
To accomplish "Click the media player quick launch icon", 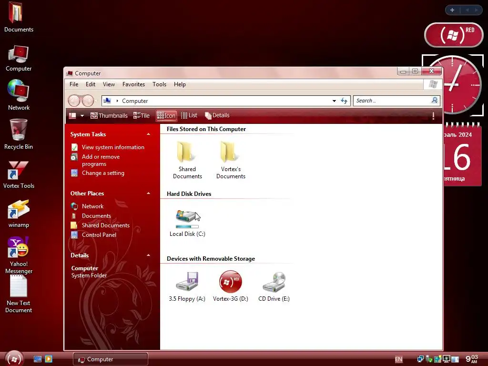I will pos(49,359).
